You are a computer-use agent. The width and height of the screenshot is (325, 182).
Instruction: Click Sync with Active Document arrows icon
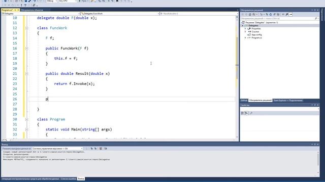pyautogui.click(x=267, y=15)
